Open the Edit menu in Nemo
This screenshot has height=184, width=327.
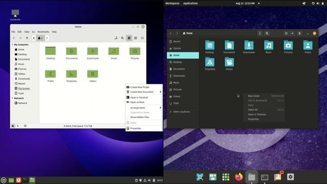(x=19, y=32)
